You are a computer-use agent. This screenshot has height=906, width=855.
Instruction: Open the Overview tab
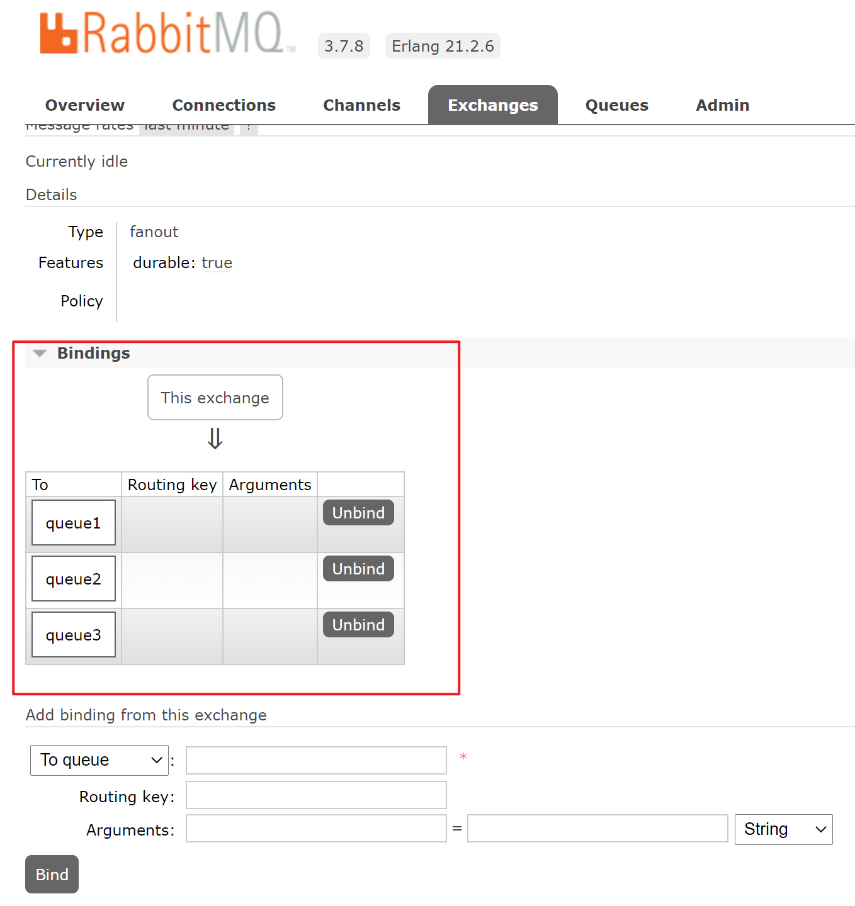pyautogui.click(x=85, y=105)
